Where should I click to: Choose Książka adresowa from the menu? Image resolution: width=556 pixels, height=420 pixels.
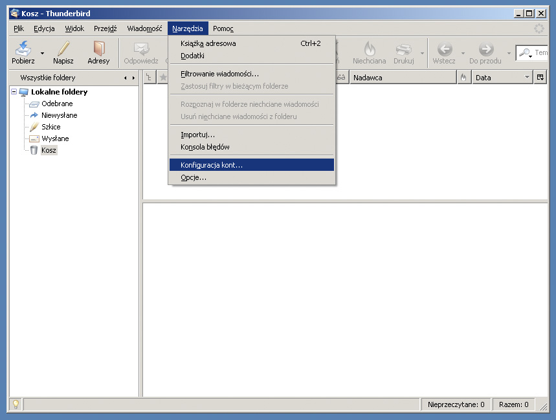(252, 43)
